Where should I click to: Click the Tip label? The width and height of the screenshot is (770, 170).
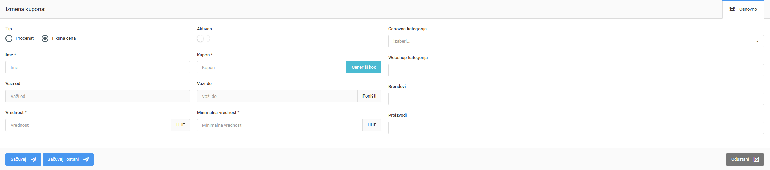pos(9,29)
